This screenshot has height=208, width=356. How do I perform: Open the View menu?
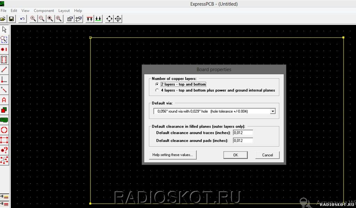25,11
